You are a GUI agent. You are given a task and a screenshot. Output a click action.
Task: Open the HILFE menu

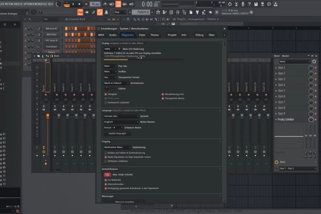(51, 4)
